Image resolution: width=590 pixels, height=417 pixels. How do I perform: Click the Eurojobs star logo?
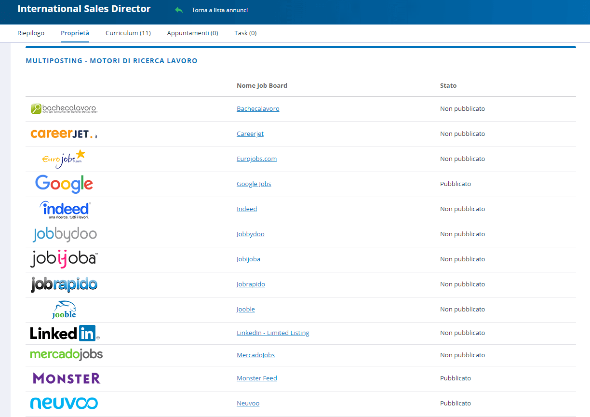point(64,159)
